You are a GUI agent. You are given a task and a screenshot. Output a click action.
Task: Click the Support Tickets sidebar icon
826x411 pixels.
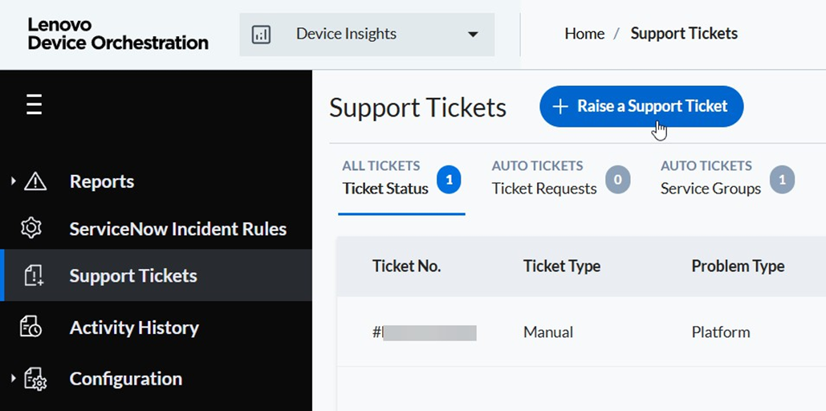33,275
